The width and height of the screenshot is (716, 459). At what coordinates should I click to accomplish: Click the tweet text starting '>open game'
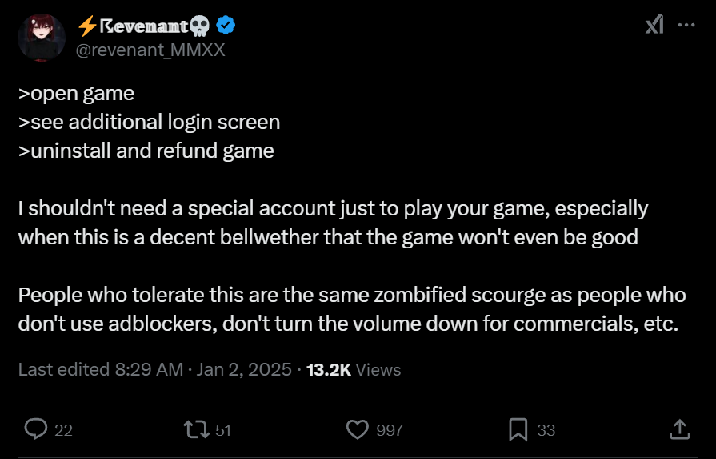pyautogui.click(x=352, y=208)
